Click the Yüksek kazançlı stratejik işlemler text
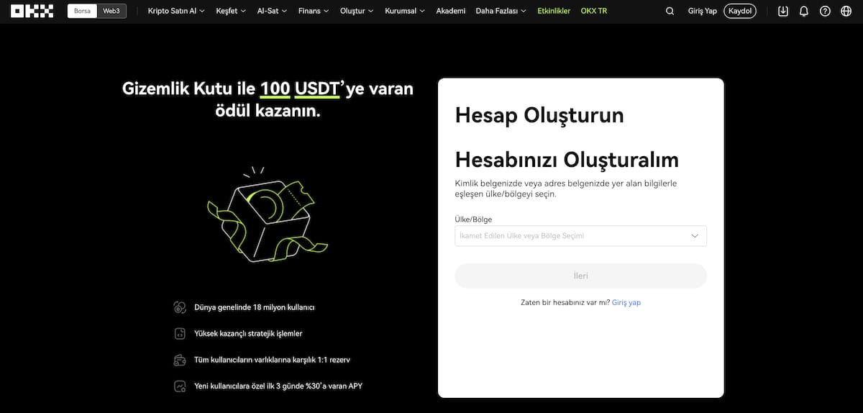The width and height of the screenshot is (863, 413). tap(248, 334)
